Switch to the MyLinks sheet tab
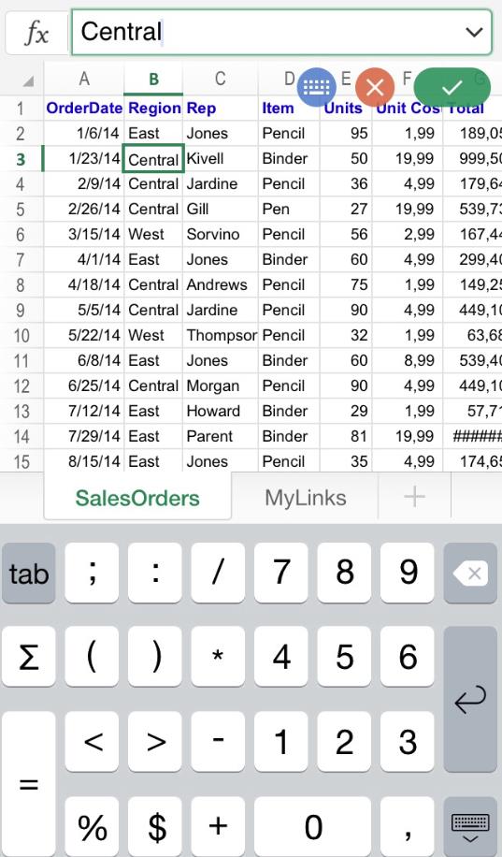 click(306, 498)
